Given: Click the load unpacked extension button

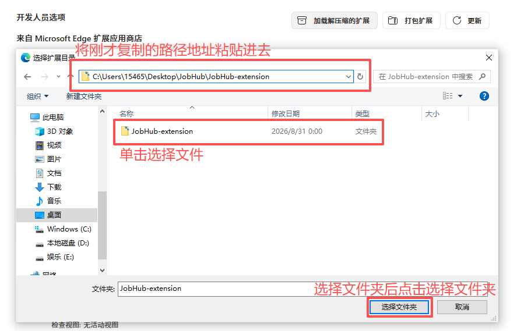Looking at the screenshot, I should point(335,20).
